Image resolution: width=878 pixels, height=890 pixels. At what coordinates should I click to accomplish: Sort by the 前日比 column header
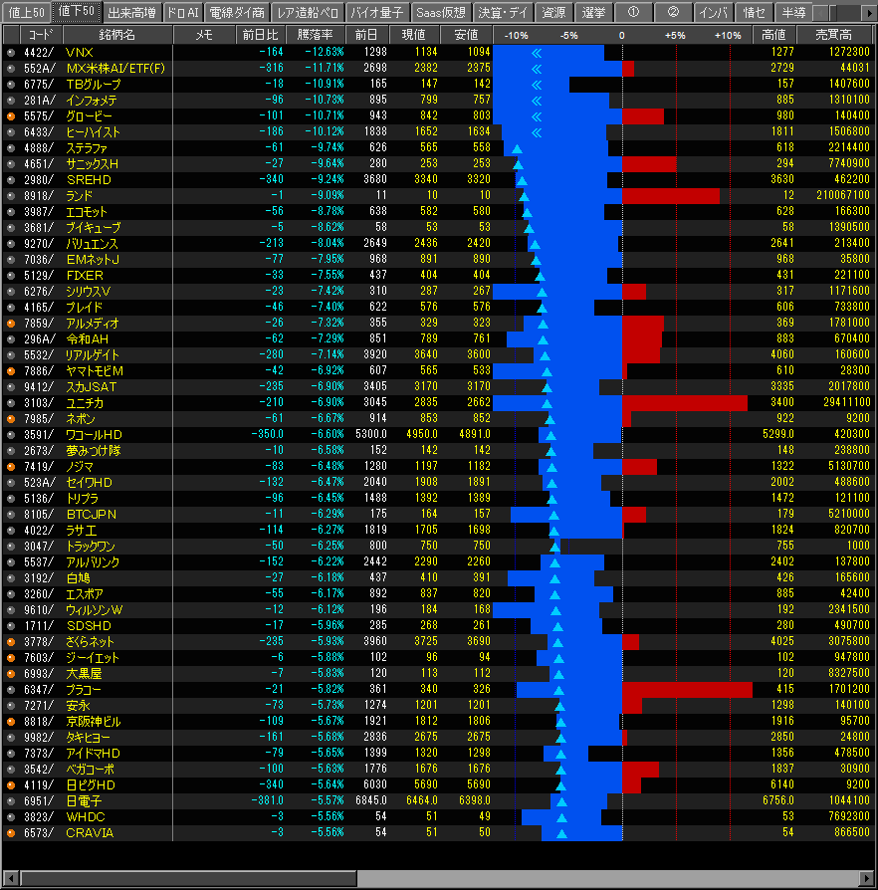(x=262, y=35)
